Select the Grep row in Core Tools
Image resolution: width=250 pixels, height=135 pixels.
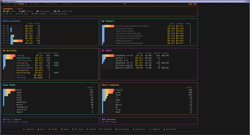[x=48, y=97]
